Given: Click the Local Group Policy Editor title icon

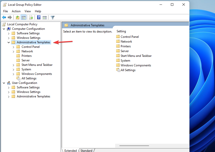Looking at the screenshot, I should tap(5, 5).
